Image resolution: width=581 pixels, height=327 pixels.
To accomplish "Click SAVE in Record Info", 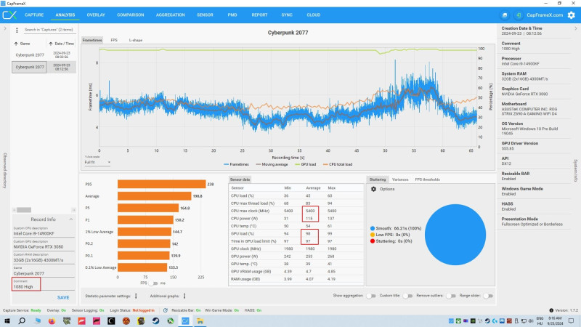I will 63,298.
